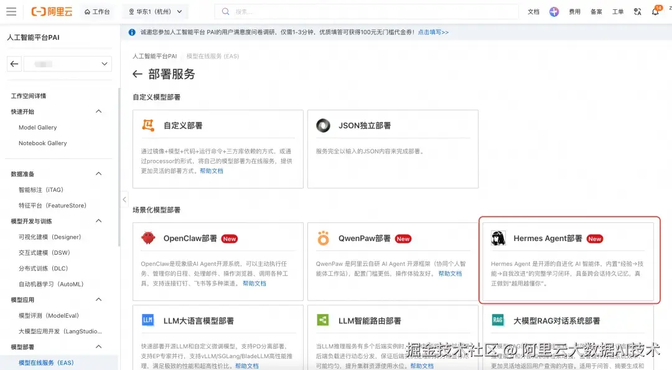Click New badge on OpenClaw部署
Viewport: 672px width, 370px height.
tap(229, 239)
